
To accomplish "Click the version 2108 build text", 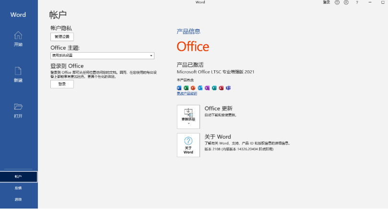I will coord(239,149).
